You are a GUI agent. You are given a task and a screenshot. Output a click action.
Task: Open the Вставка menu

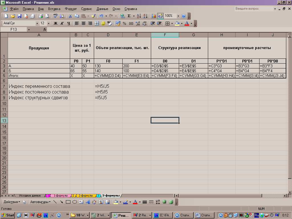pos(54,9)
